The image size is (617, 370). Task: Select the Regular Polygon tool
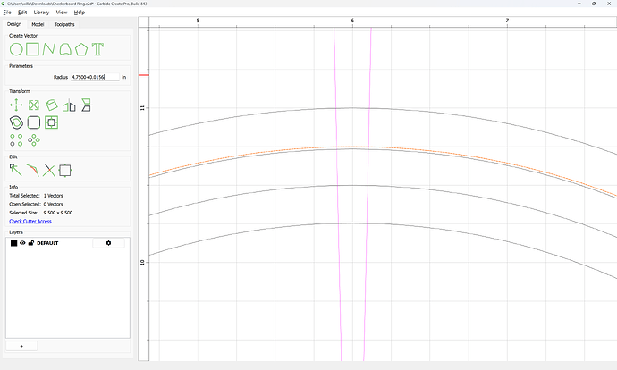pos(81,49)
